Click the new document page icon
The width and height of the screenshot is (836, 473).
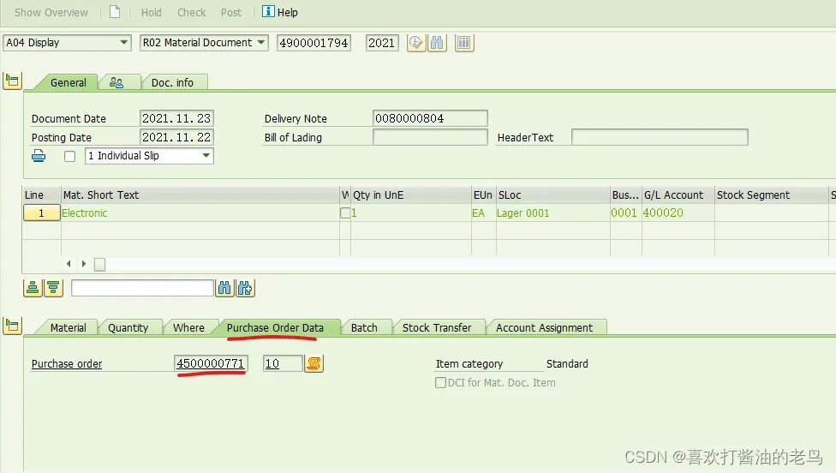pos(115,12)
